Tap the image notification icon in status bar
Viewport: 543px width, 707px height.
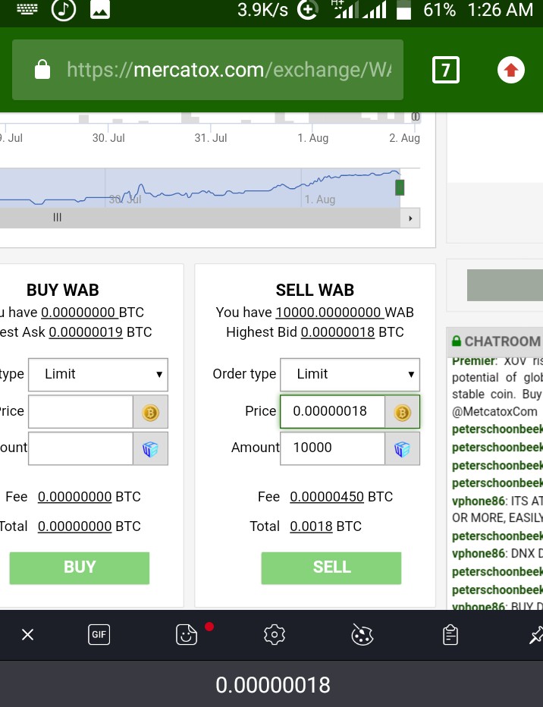pyautogui.click(x=100, y=9)
